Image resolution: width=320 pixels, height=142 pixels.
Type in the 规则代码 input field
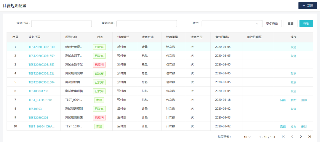point(61,24)
